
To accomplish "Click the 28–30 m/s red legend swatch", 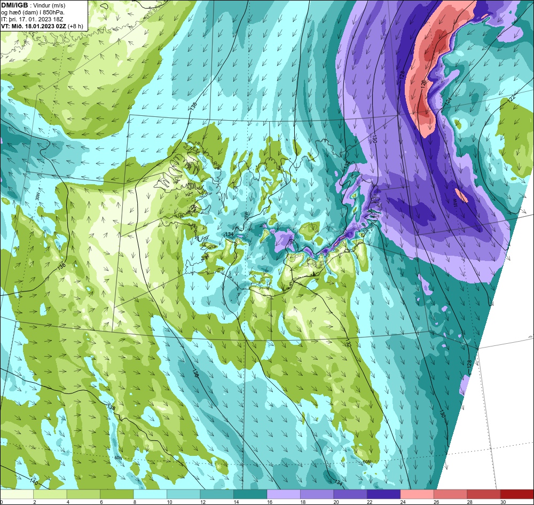I will click(484, 494).
